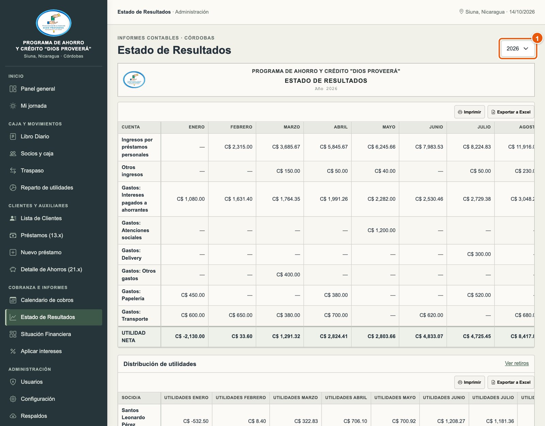
Task: Click the Dios Proveerá logo in the sidebar
Action: 53,23
